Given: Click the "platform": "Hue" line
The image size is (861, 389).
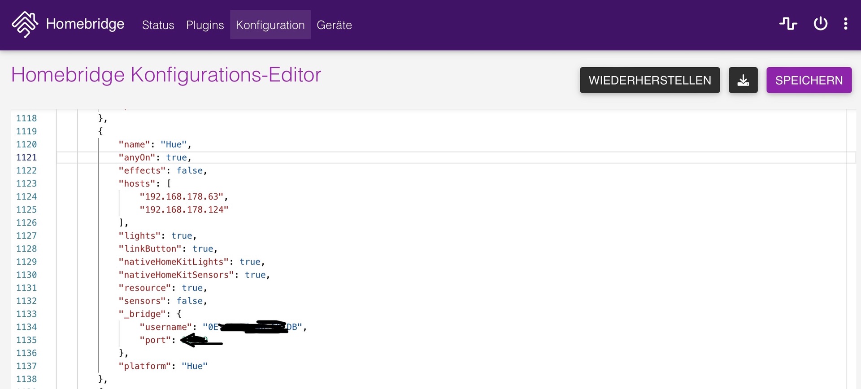Looking at the screenshot, I should pyautogui.click(x=163, y=366).
